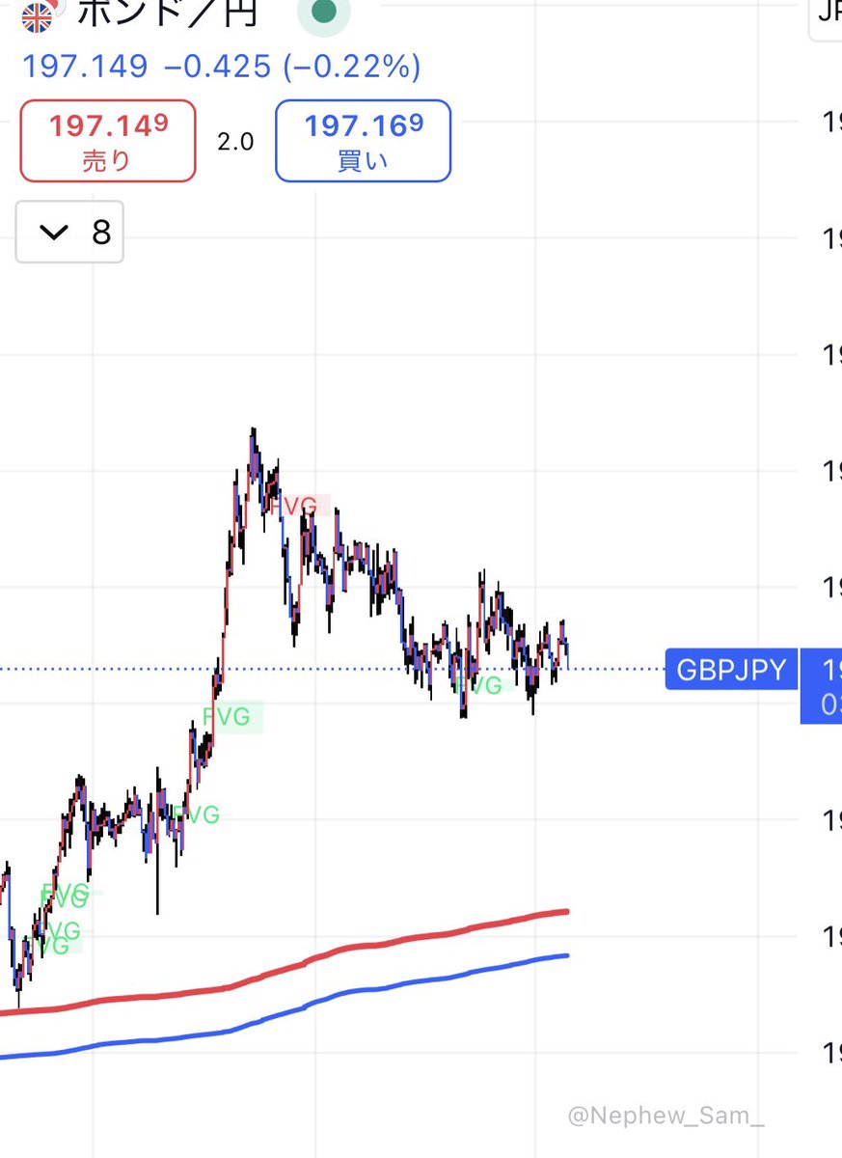The height and width of the screenshot is (1158, 842).
Task: Select the GBPJPY price label
Action: (x=731, y=669)
